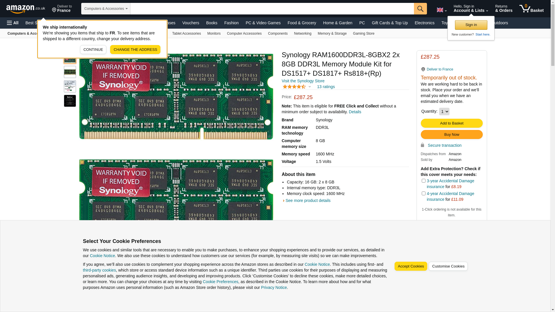Open the Computers & Accessories search category dropdown

coord(106,9)
